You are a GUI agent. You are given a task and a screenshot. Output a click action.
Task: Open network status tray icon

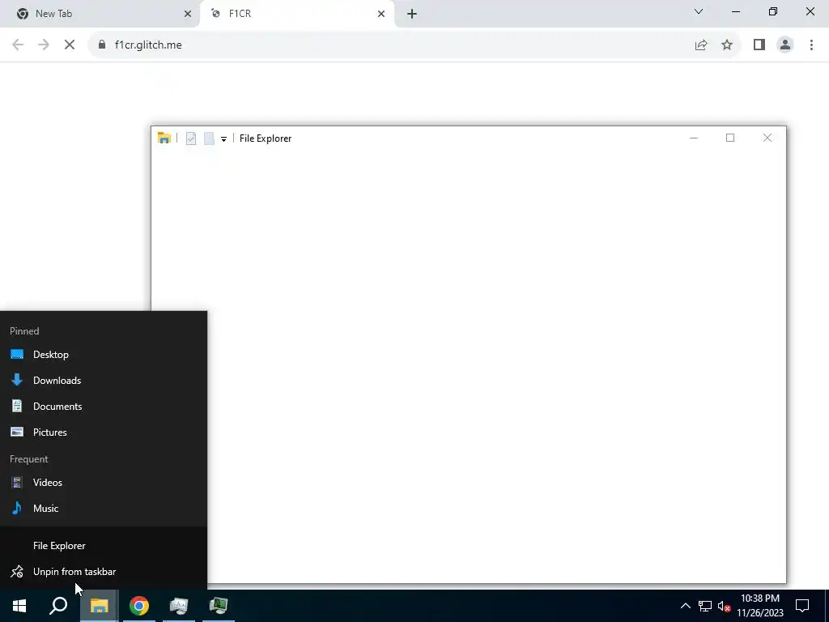pyautogui.click(x=705, y=606)
